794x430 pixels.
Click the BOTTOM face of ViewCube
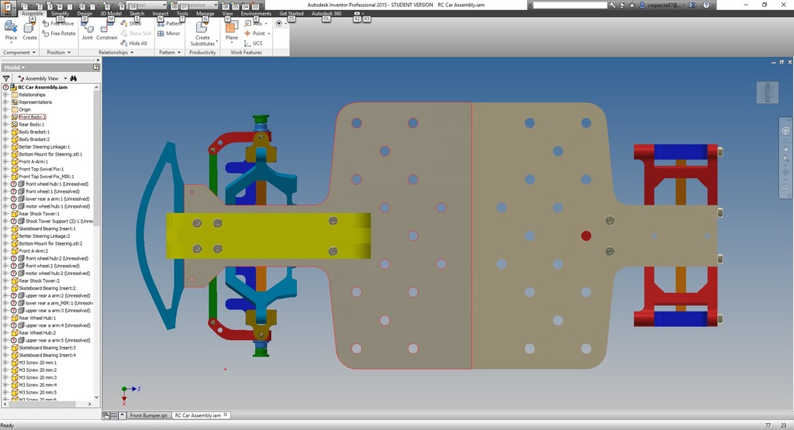pos(767,91)
